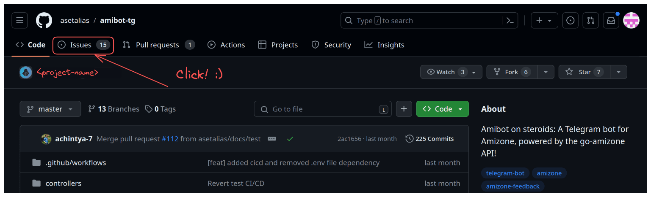Open achintya-7 author avatar
Viewport: 651px width, 197px height.
click(46, 139)
